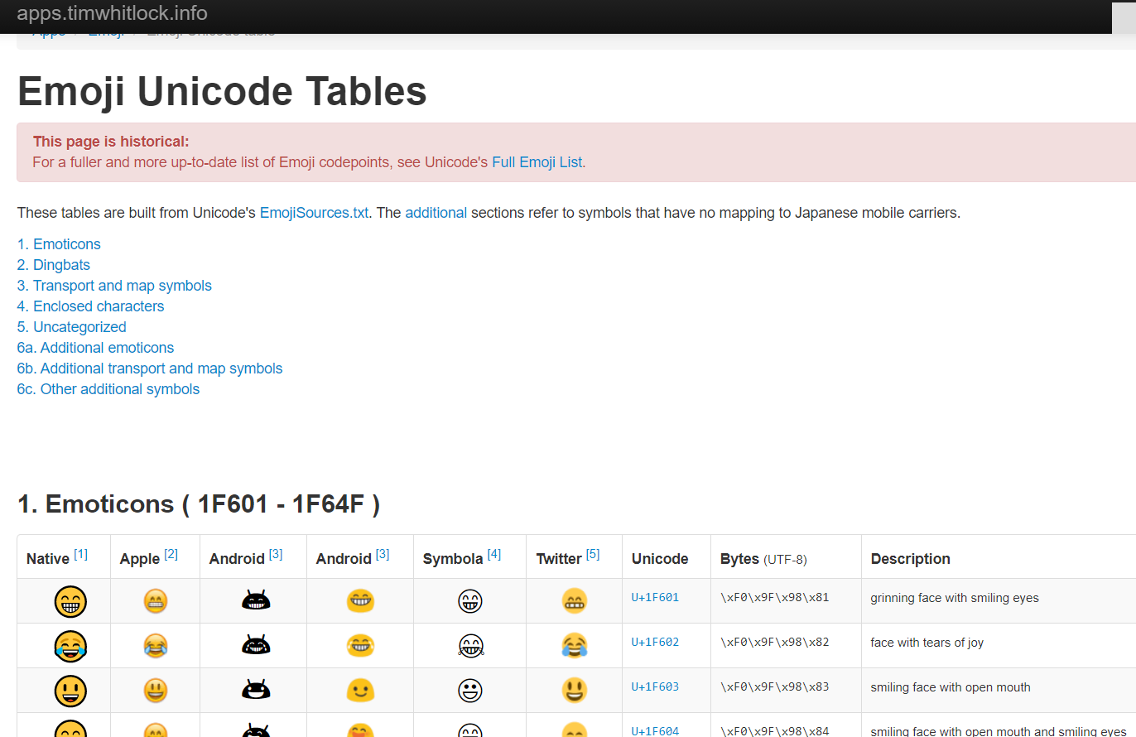This screenshot has width=1136, height=737.
Task: Click the apps.timwhitlock.info address bar
Action: pyautogui.click(x=113, y=13)
